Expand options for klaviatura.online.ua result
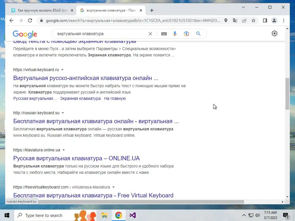 coord(64,150)
